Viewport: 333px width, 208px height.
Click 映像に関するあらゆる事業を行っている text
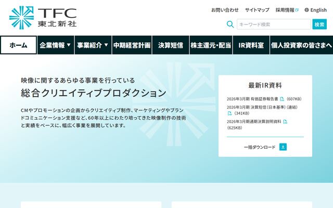[x=78, y=80]
